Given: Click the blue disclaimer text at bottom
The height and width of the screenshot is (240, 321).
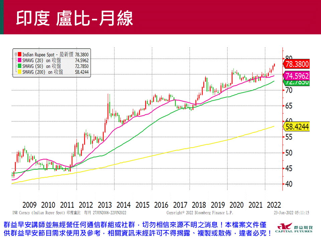Looking at the screenshot, I should coord(137,229).
